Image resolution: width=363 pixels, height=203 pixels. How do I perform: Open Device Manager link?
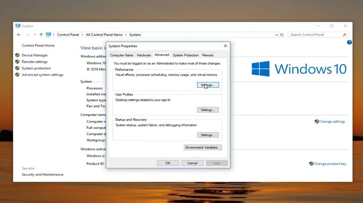(x=35, y=55)
